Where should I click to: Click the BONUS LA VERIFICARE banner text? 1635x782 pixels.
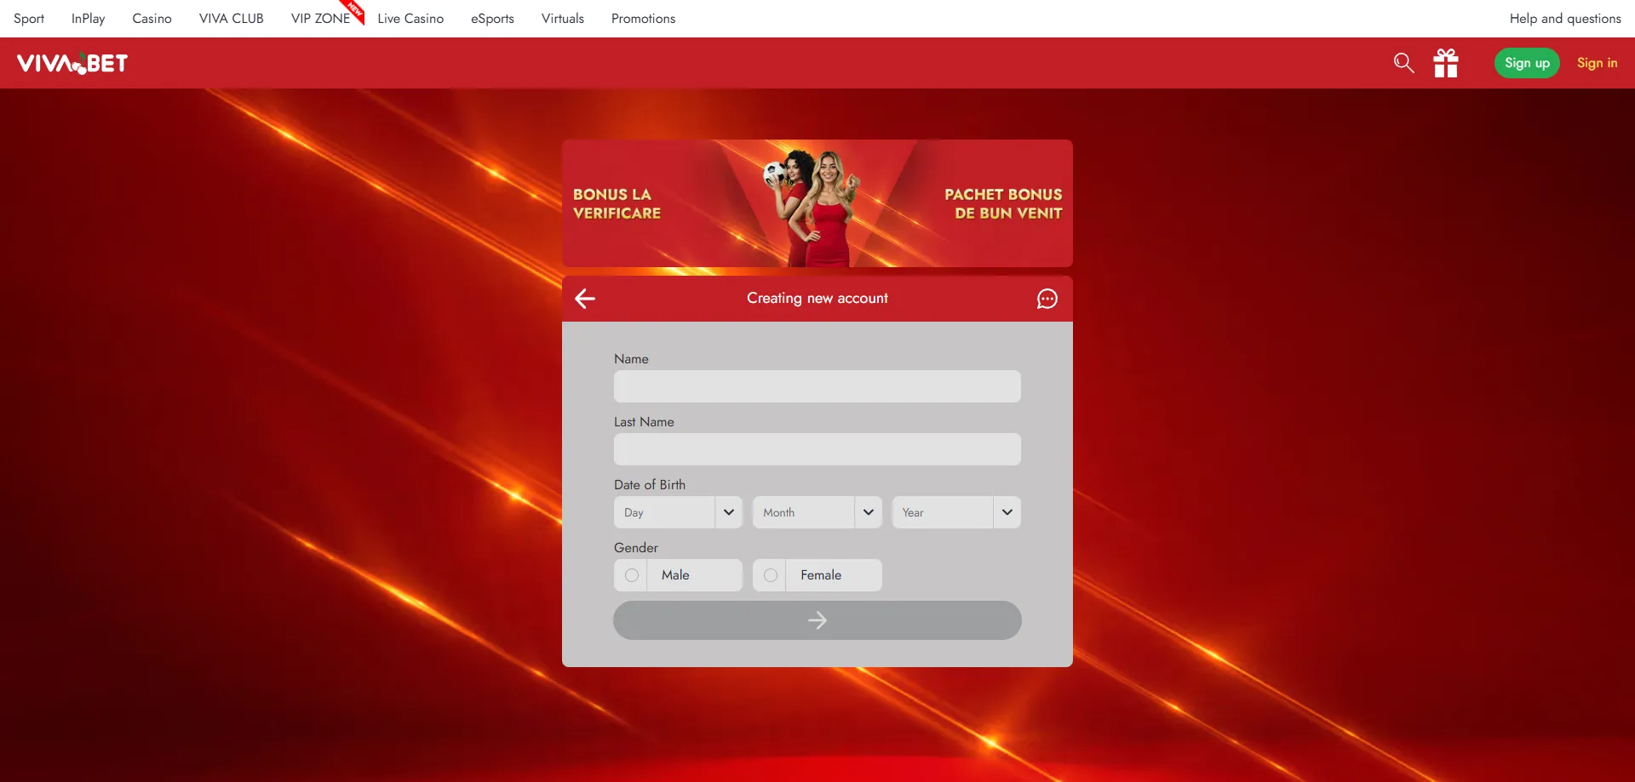(x=617, y=204)
